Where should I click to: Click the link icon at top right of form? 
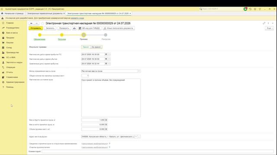[264, 23]
